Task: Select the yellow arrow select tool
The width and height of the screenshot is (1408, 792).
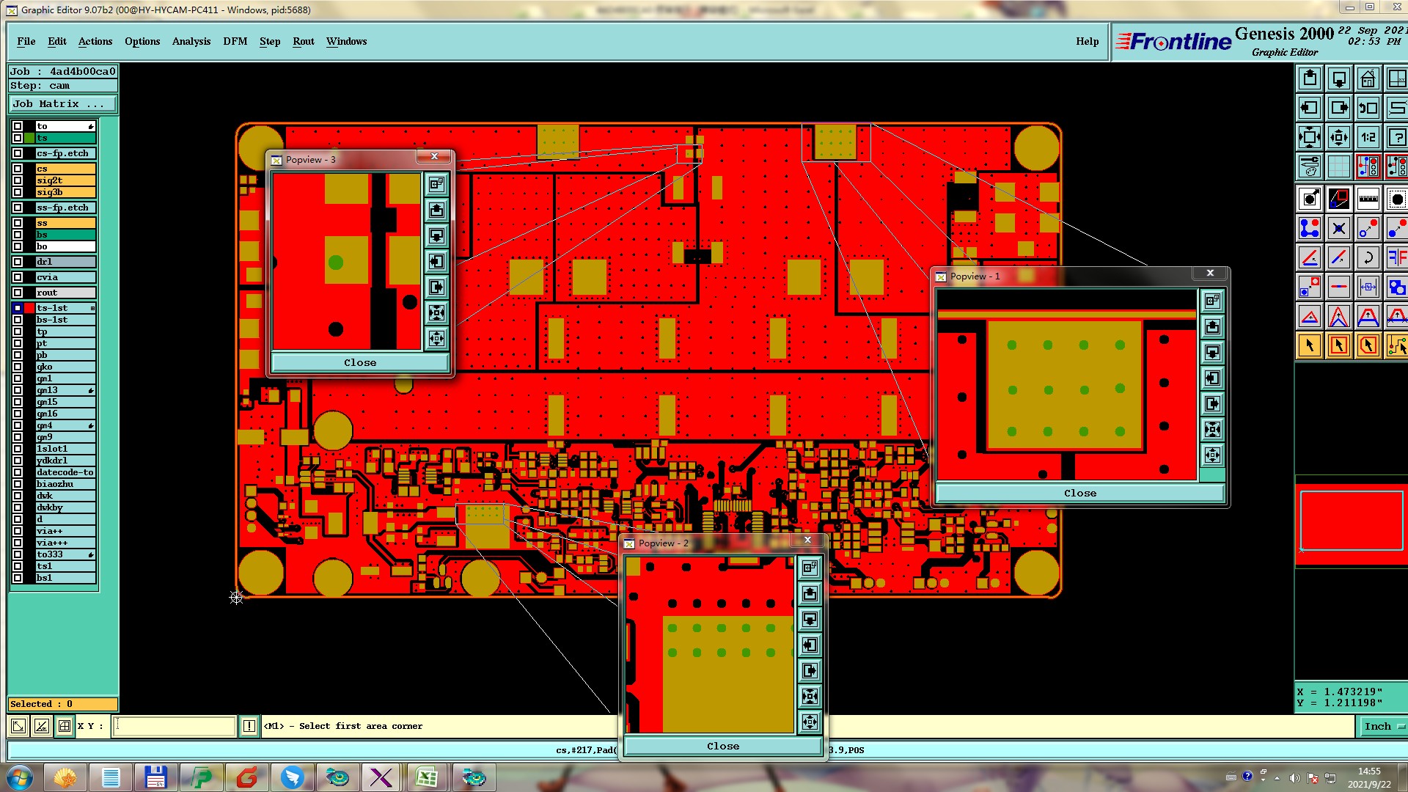Action: 1309,345
